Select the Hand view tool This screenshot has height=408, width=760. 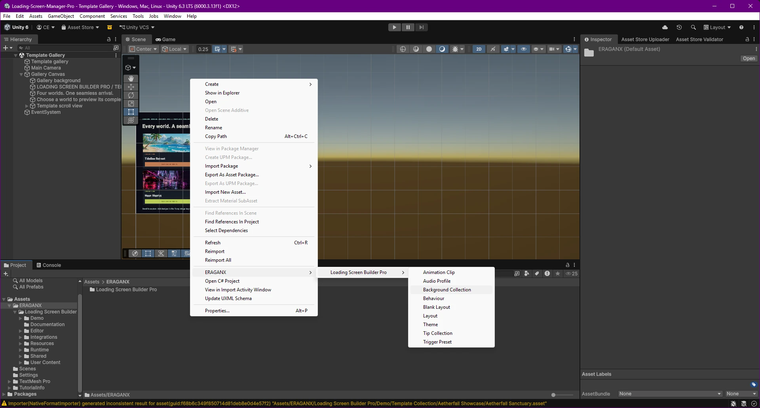coord(131,79)
